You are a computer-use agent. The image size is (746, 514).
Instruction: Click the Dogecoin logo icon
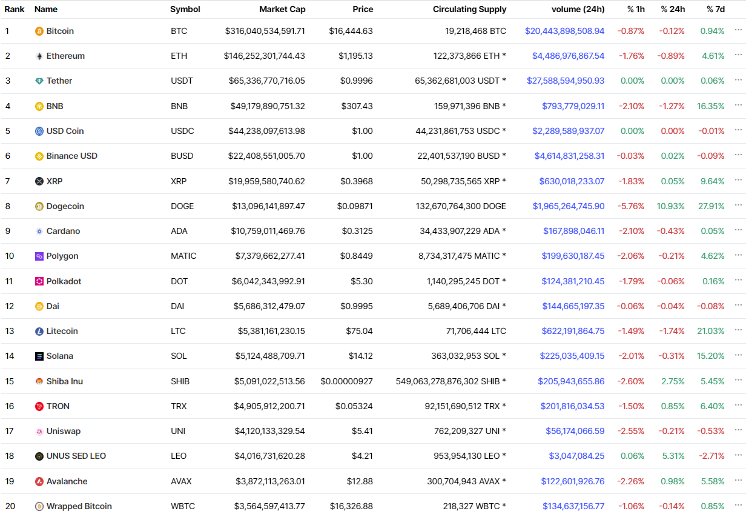coord(39,206)
